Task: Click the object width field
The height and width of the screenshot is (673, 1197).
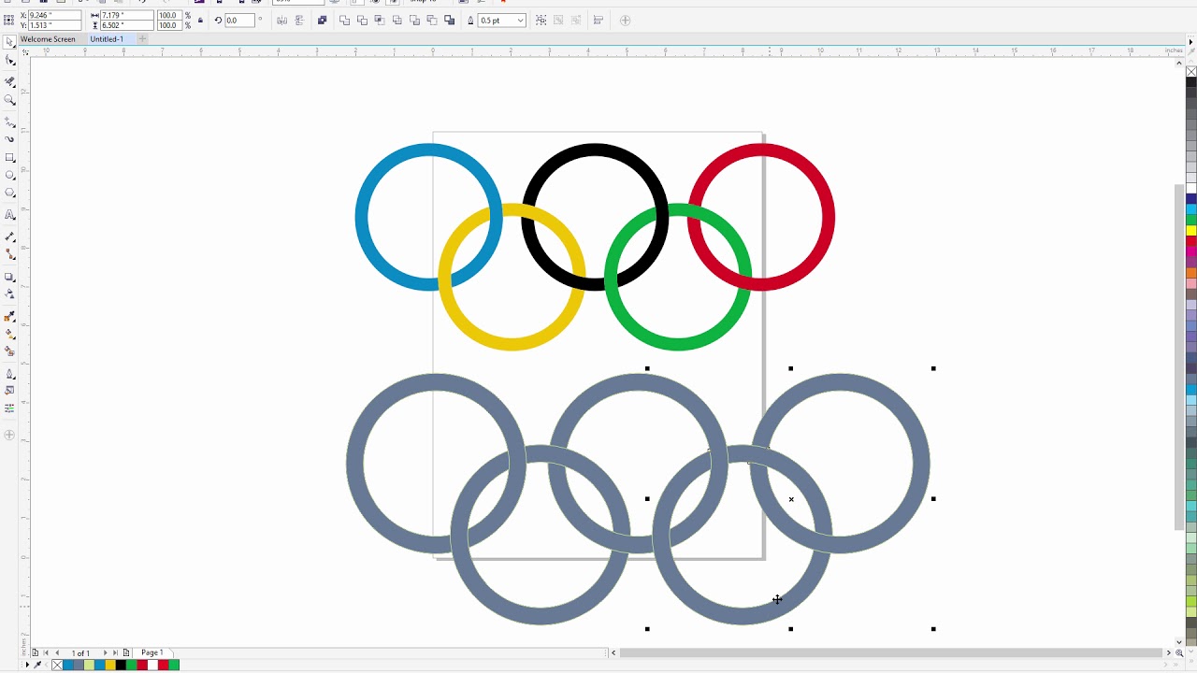Action: [x=125, y=16]
